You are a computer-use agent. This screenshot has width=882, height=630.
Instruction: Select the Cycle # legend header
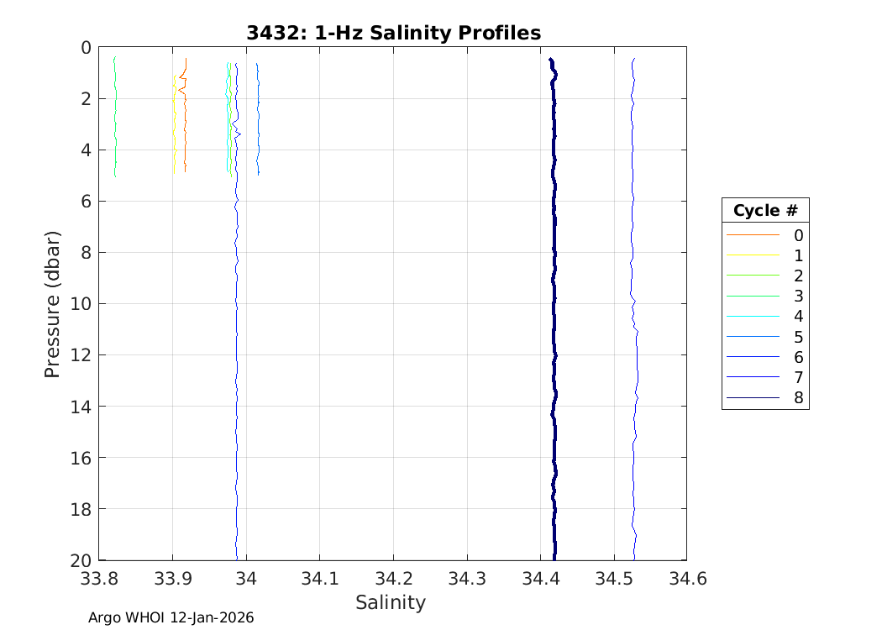click(764, 210)
